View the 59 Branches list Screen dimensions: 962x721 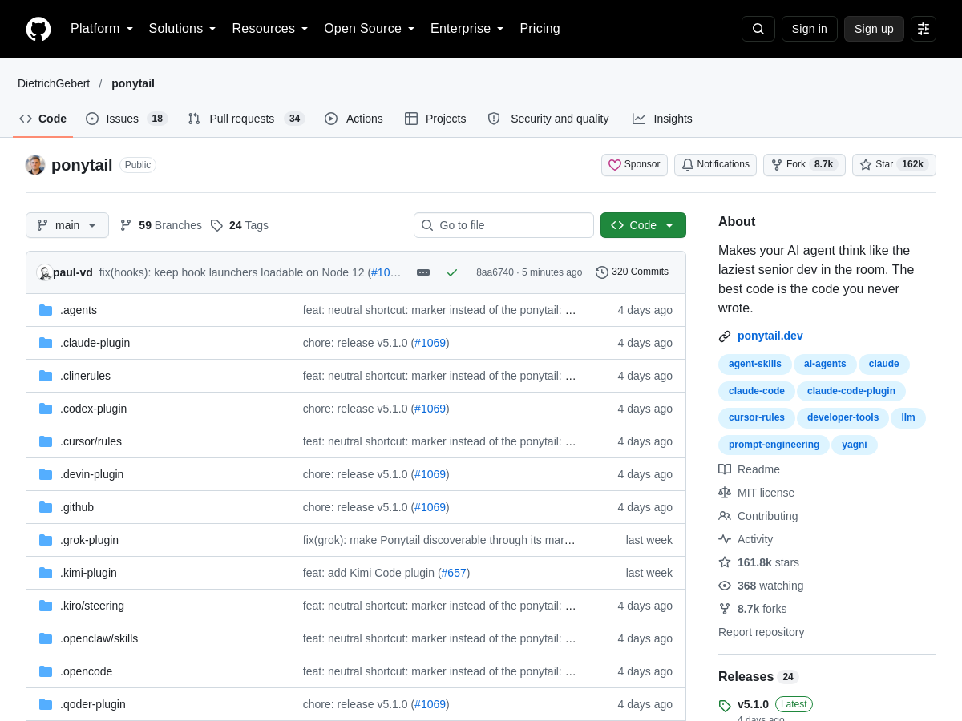[x=161, y=225]
